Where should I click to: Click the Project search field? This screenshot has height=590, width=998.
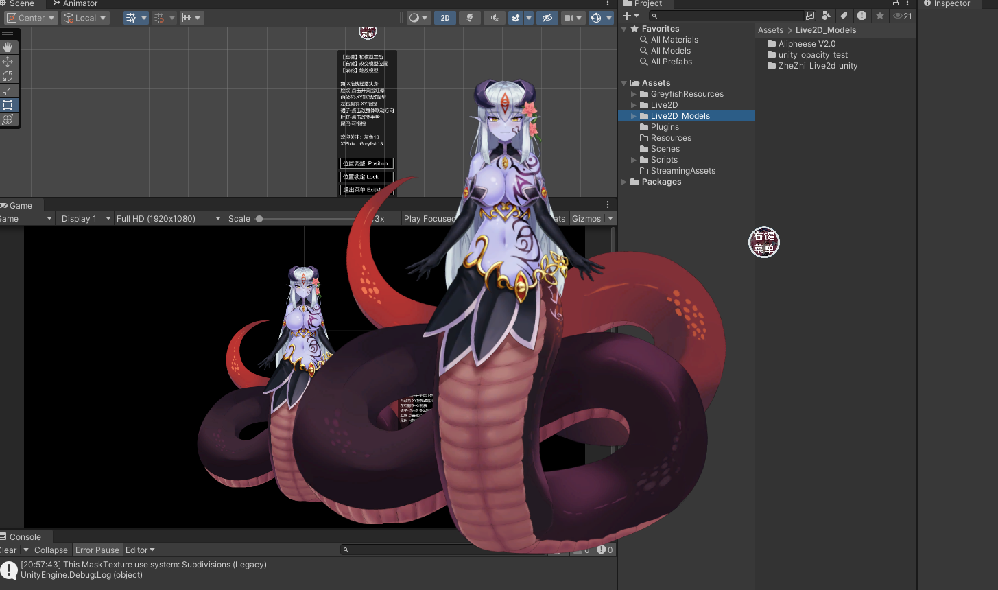[727, 16]
